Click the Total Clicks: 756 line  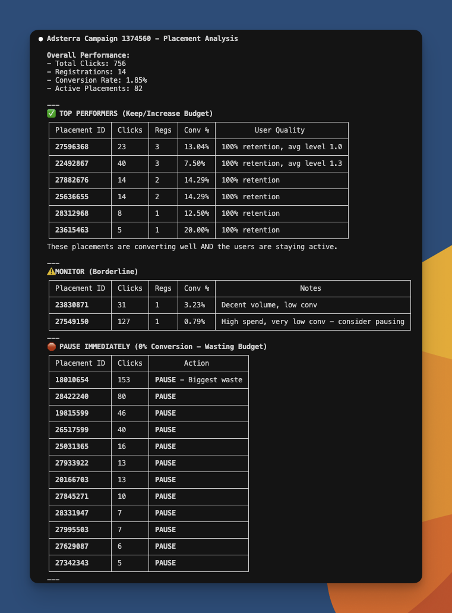point(86,64)
